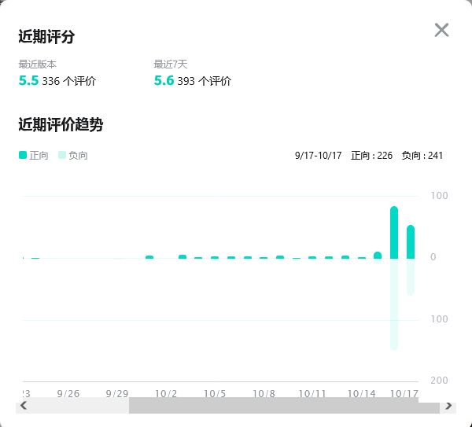Click the 10/2 date axis label

click(166, 393)
